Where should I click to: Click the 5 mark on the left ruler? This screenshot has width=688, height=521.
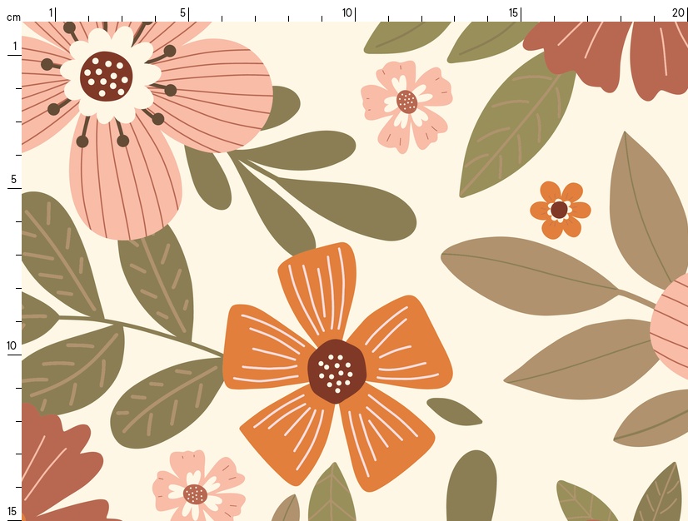[14, 180]
